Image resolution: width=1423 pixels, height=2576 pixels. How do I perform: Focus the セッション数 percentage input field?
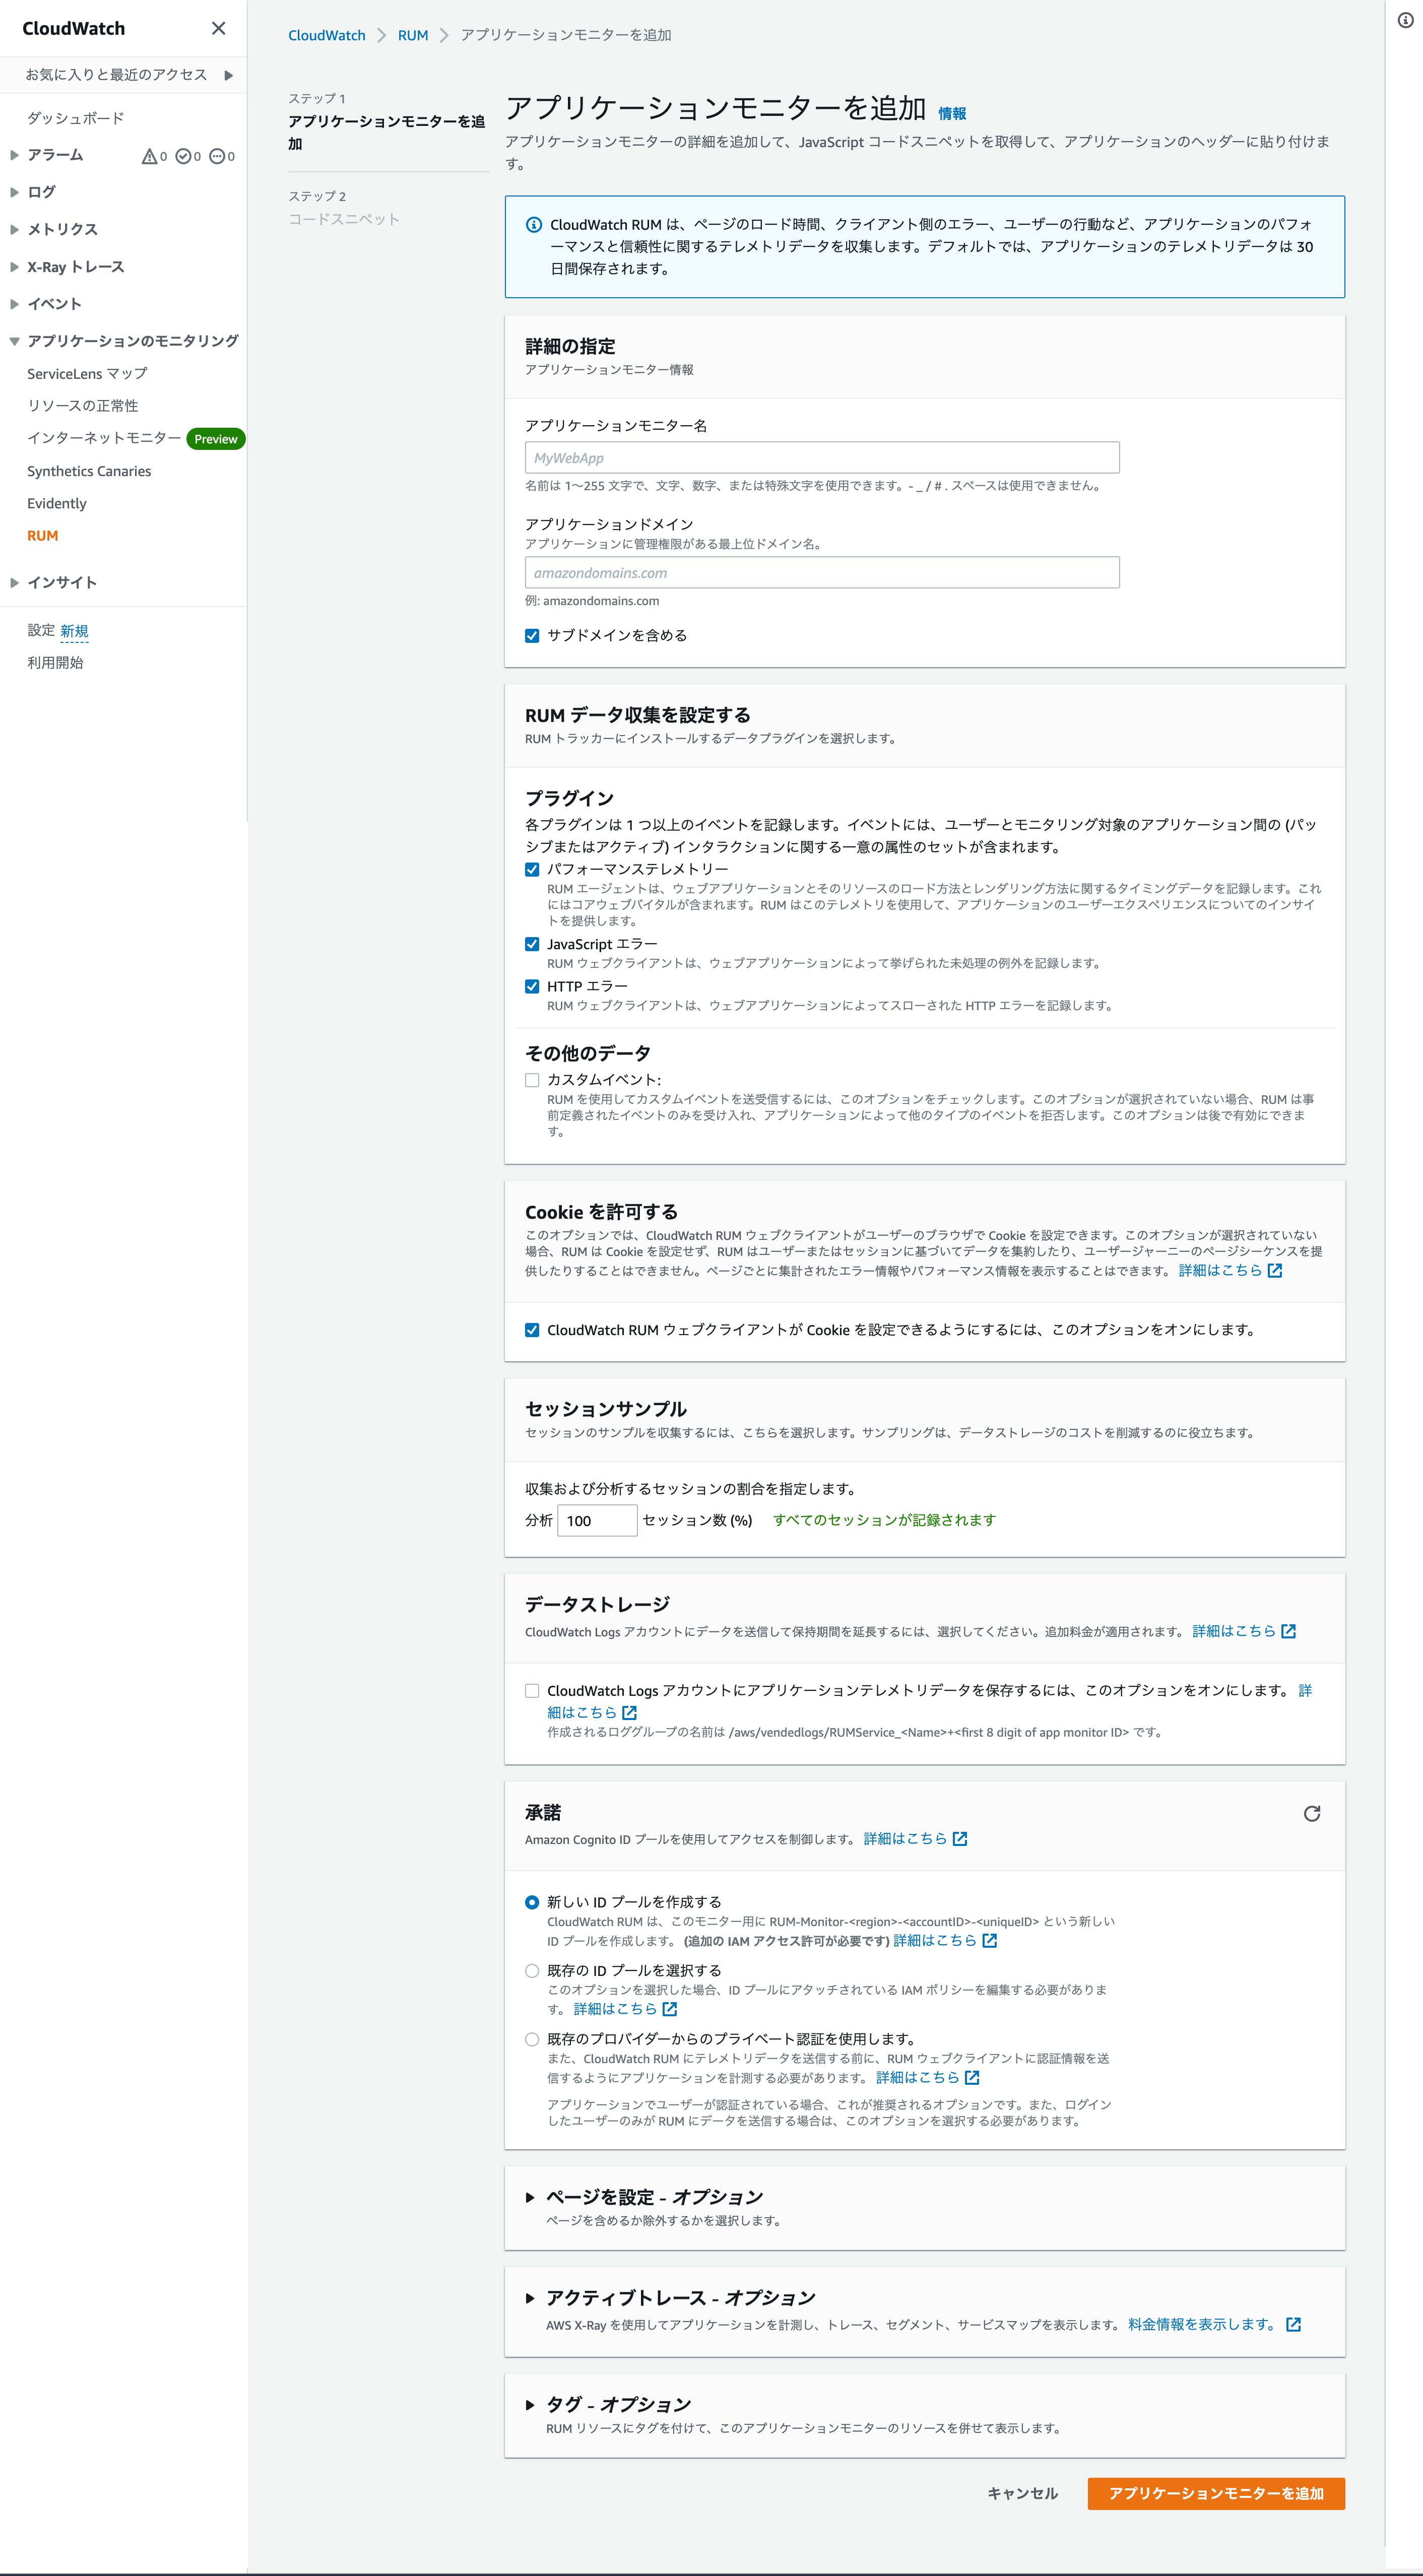(597, 1520)
